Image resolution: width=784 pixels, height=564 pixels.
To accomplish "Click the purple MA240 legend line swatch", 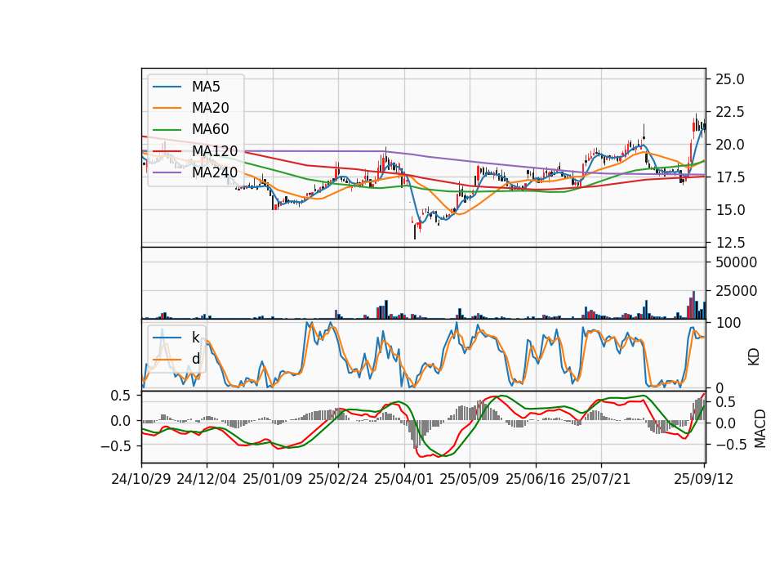I will (x=167, y=172).
